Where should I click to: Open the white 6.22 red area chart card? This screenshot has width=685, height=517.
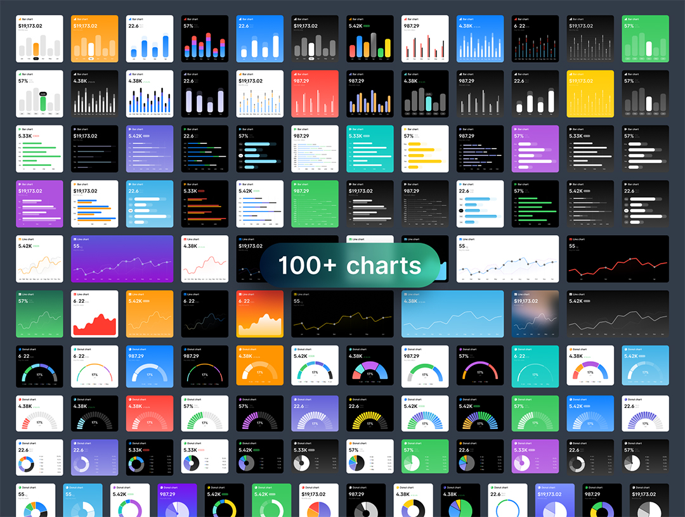(95, 314)
